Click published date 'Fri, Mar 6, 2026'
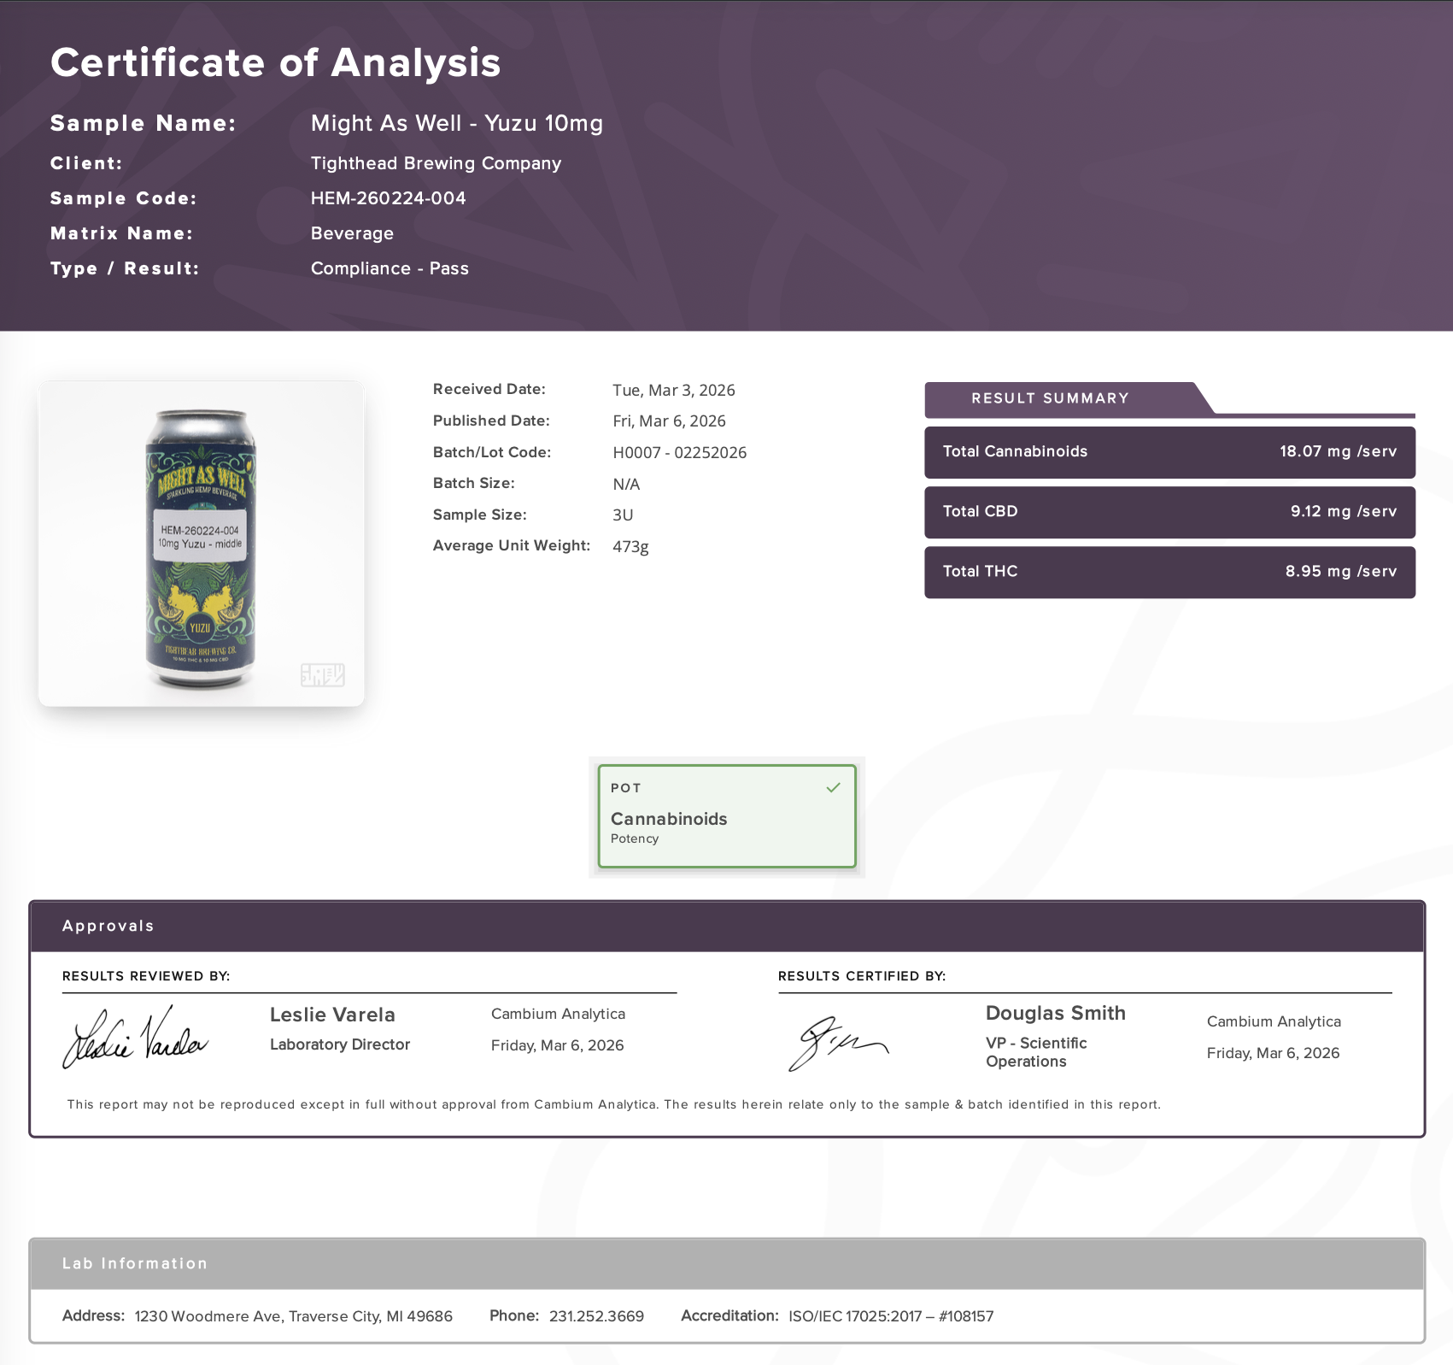This screenshot has height=1365, width=1453. coord(669,421)
